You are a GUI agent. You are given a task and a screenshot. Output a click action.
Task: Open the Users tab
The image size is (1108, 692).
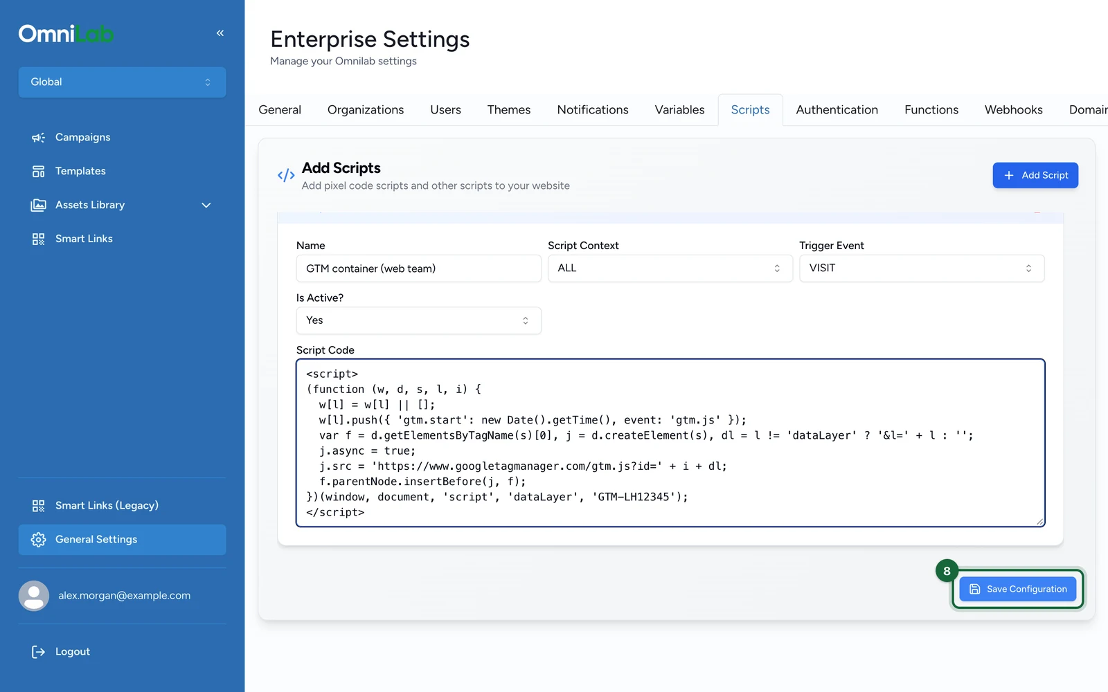click(x=445, y=110)
